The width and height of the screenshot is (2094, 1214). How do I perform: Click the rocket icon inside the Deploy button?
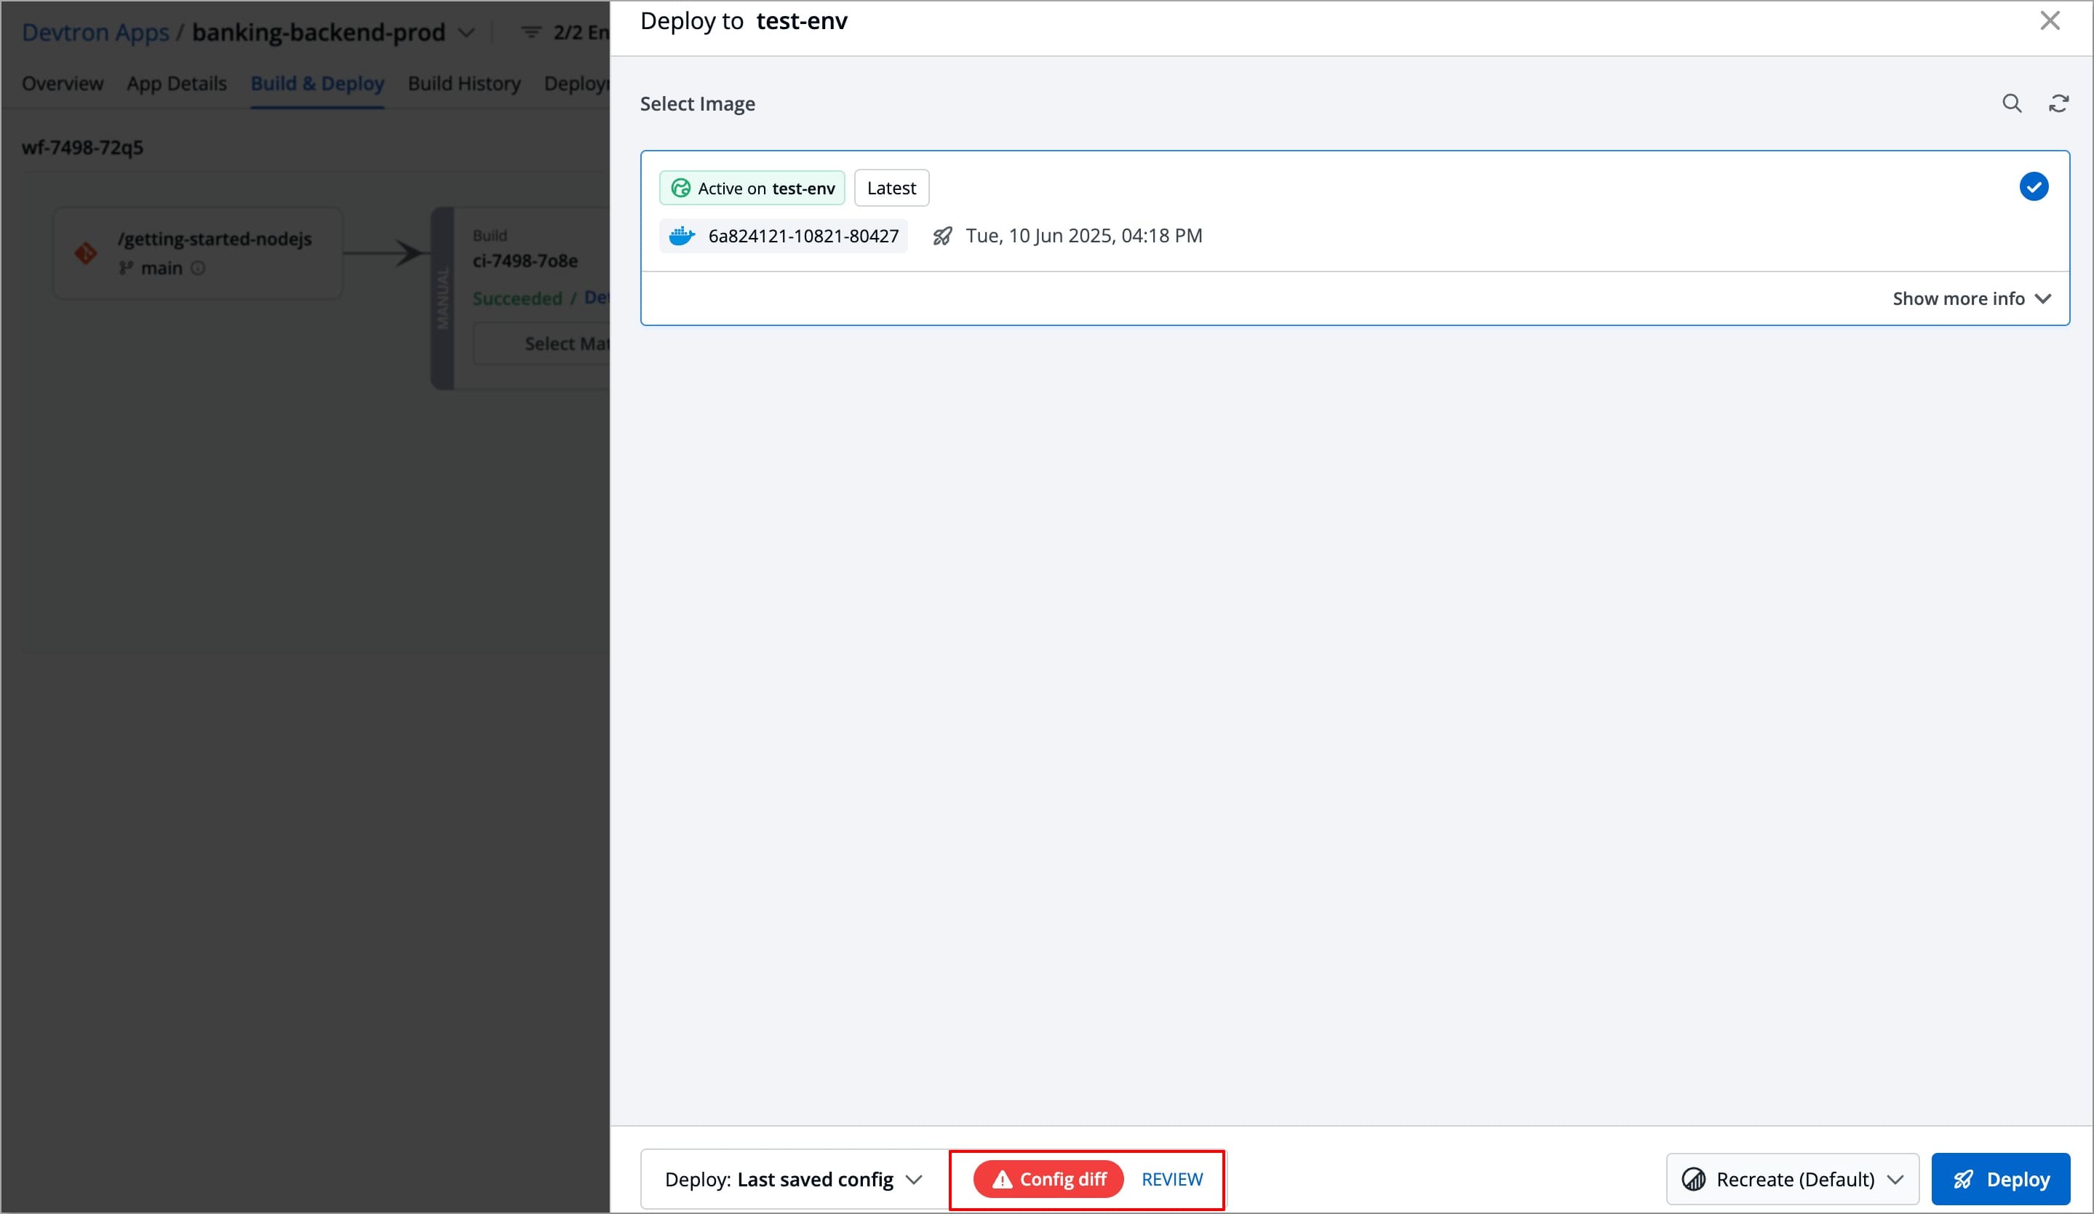click(x=1964, y=1179)
